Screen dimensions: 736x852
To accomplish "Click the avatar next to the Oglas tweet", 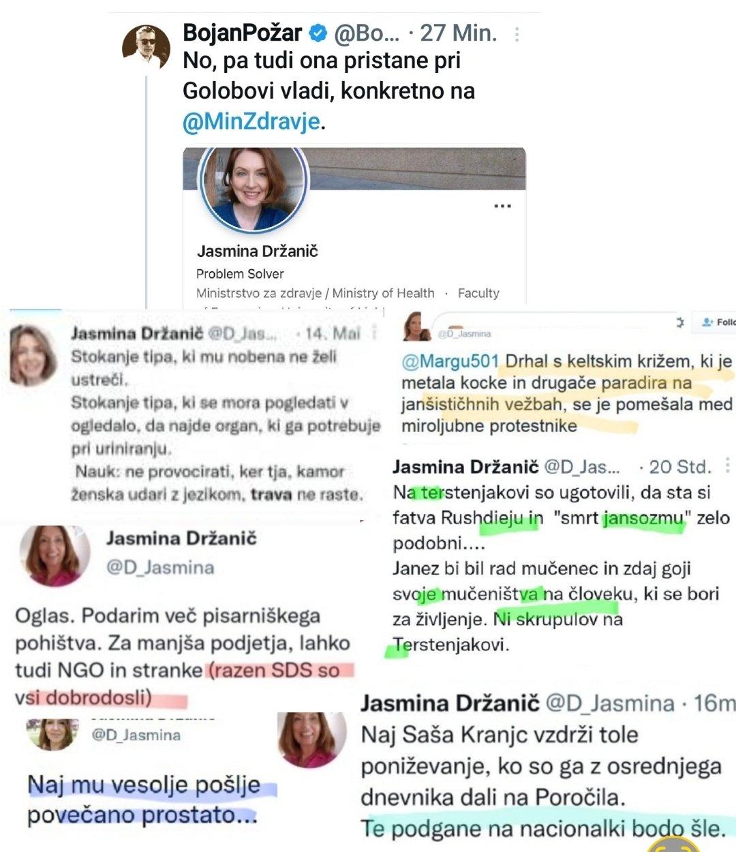I will point(54,556).
